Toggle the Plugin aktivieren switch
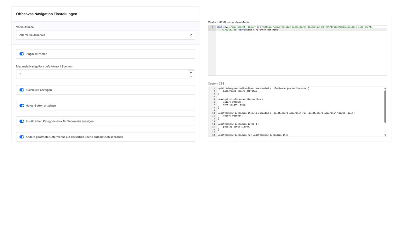Screen dimensions: 403x226 pos(22,54)
